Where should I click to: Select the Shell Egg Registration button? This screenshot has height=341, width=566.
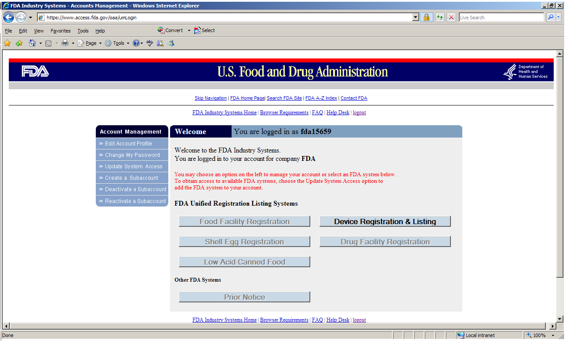[x=244, y=242]
